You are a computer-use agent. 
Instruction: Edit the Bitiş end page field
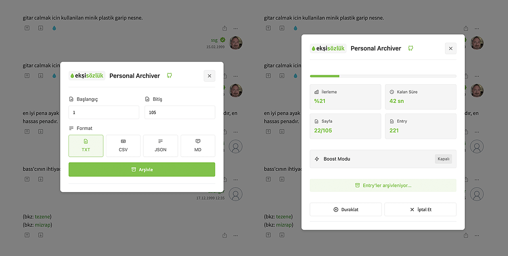tap(180, 112)
